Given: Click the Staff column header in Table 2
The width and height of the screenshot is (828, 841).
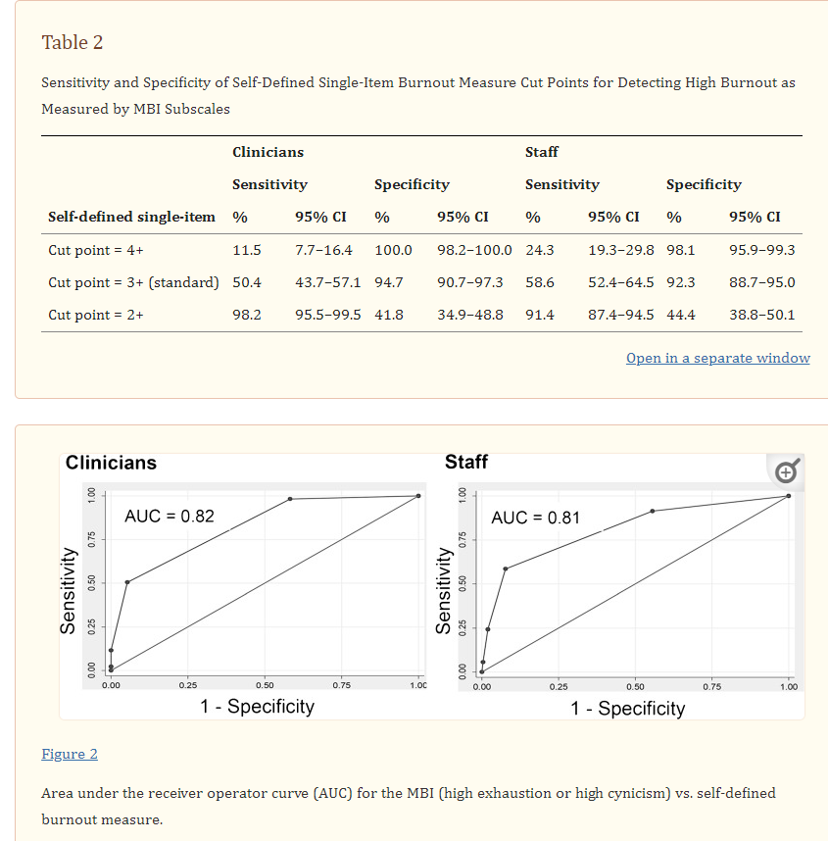Looking at the screenshot, I should (x=542, y=152).
